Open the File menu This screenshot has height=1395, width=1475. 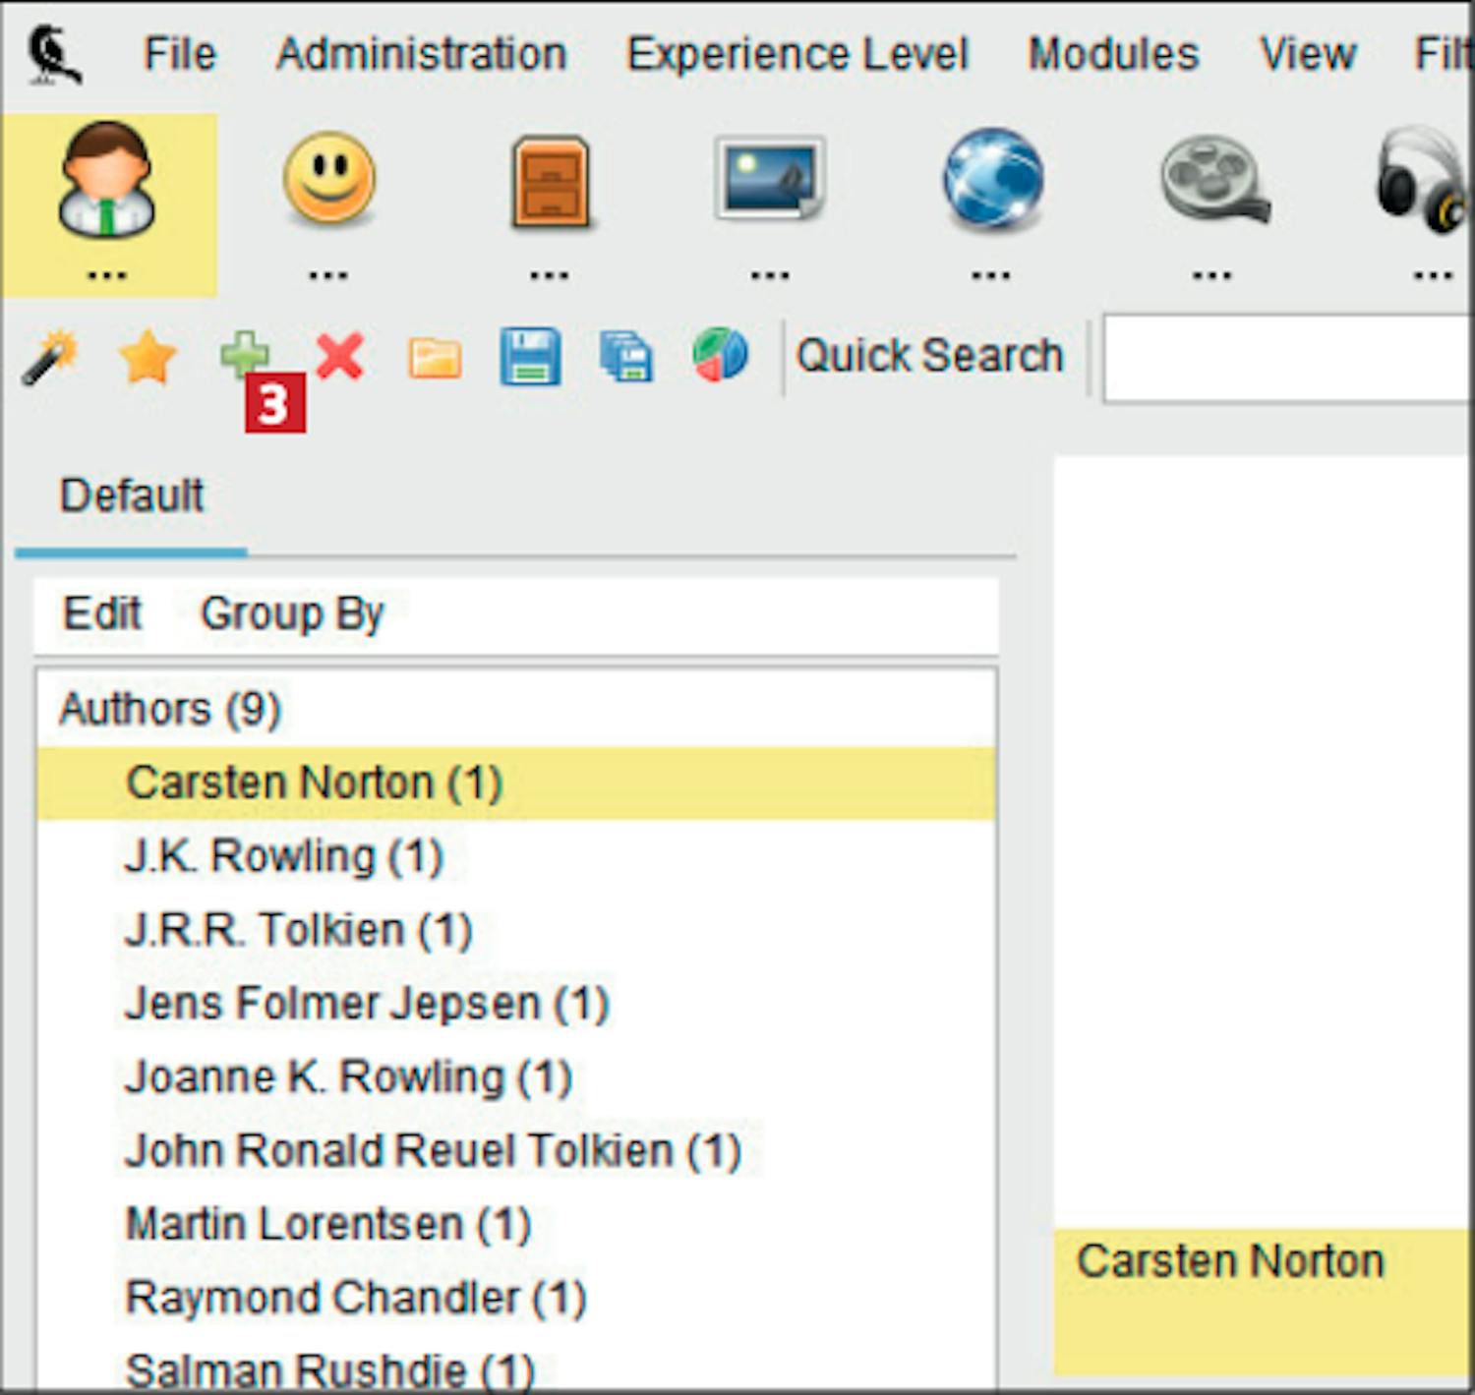(x=179, y=54)
